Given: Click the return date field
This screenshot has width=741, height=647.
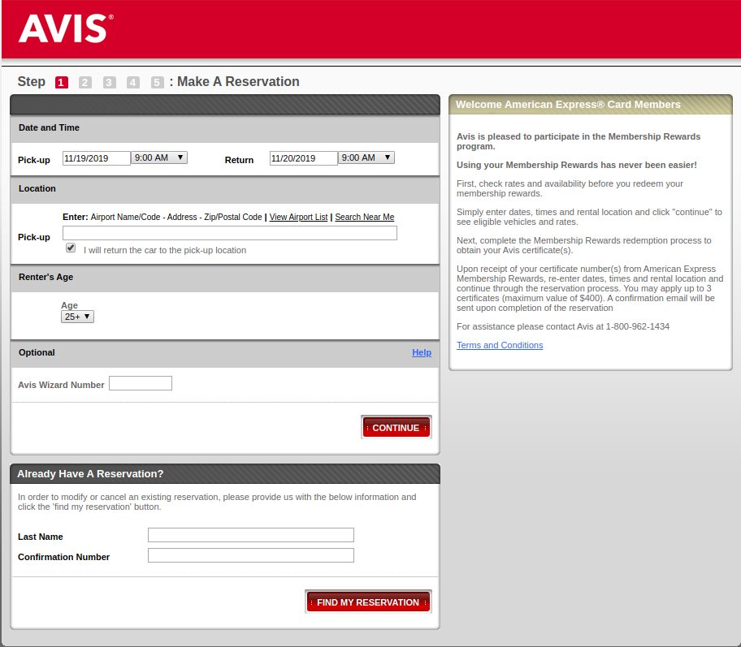Looking at the screenshot, I should coord(303,158).
